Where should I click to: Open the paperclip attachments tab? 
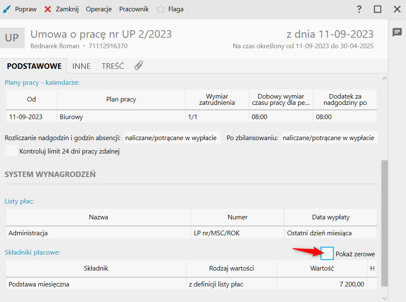139,65
